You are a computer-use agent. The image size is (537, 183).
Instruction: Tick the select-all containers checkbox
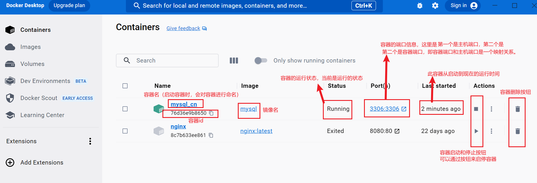(125, 86)
